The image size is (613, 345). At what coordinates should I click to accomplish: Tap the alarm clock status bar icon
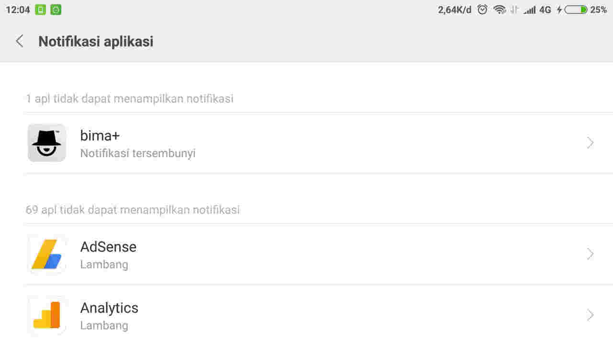click(x=482, y=9)
